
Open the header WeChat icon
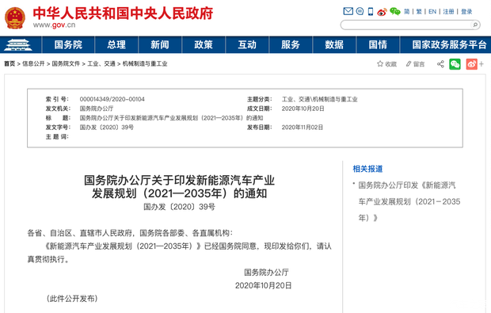pyautogui.click(x=395, y=12)
